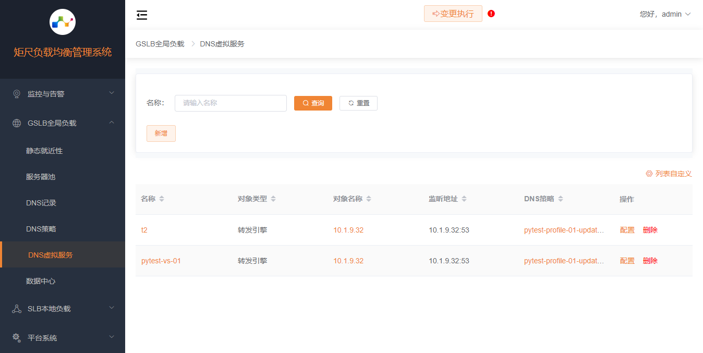Go to the DNS记录 menu item
Viewport: 703px width, 353px height.
(x=41, y=203)
